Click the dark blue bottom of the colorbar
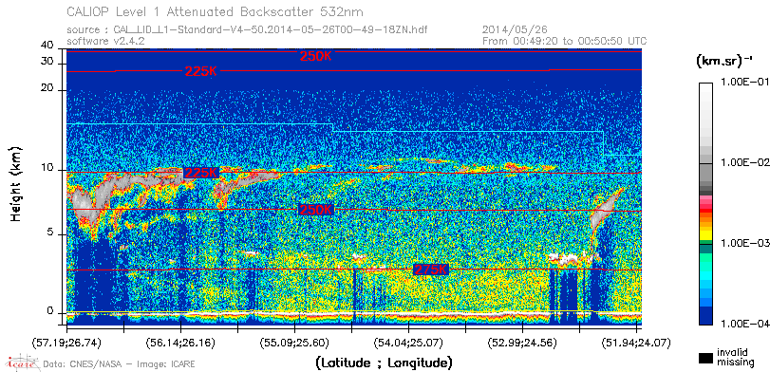Viewport: 770px width, 372px height. 705,317
